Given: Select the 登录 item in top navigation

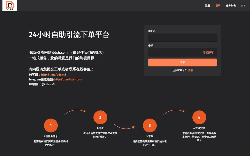Looking at the screenshot, I should [218, 5].
